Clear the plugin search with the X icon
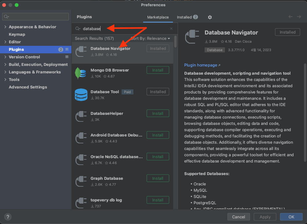307x224 pixels. coord(171,29)
